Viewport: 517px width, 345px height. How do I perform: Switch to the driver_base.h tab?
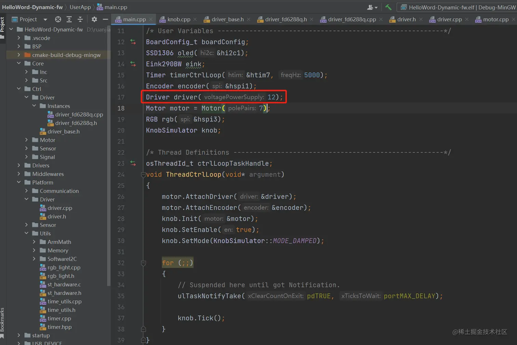click(227, 19)
